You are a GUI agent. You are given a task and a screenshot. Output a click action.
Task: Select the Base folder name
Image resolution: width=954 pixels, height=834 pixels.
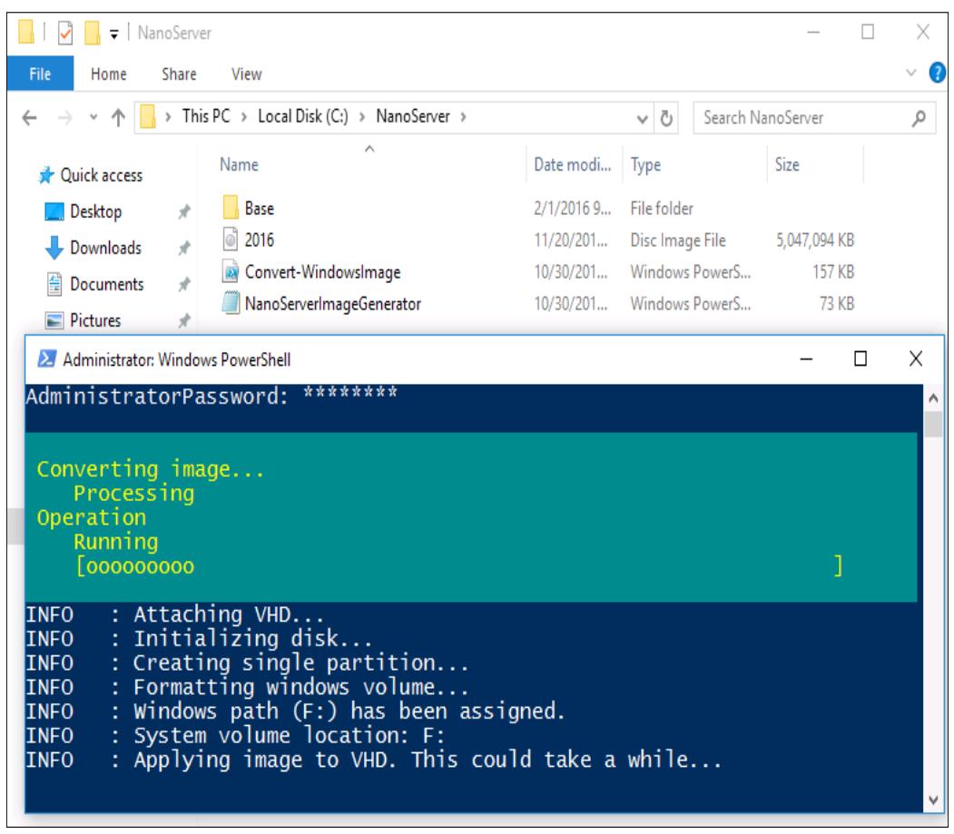260,208
